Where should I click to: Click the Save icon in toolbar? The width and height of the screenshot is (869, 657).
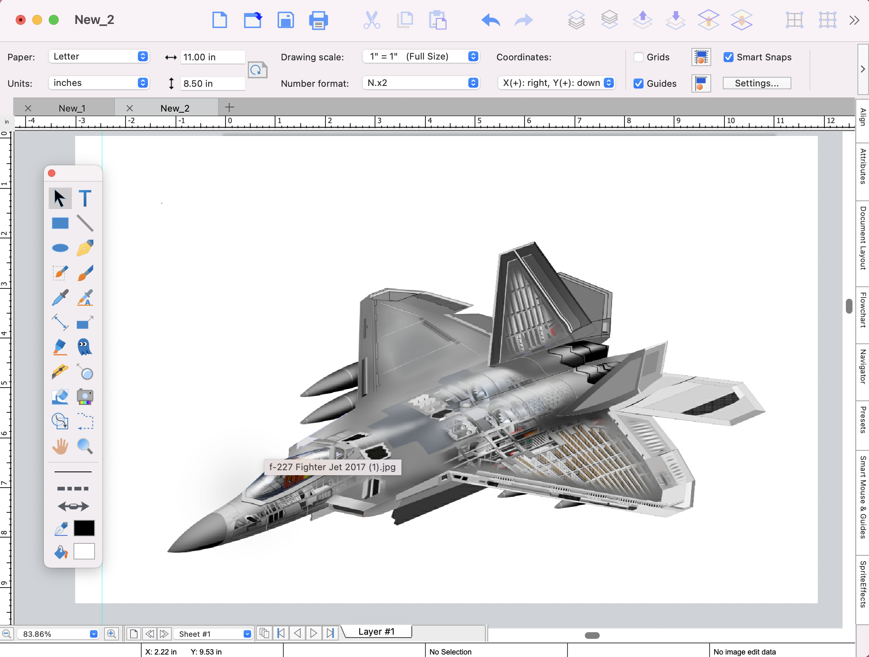pyautogui.click(x=285, y=20)
